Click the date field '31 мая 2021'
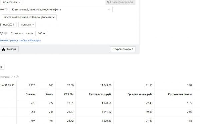This screenshot has width=200, height=124. (8, 24)
